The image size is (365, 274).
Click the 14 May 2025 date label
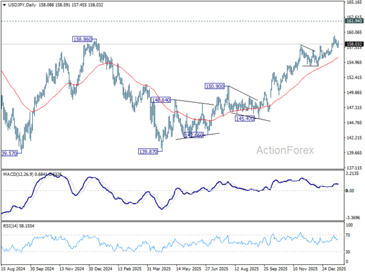tap(189, 269)
